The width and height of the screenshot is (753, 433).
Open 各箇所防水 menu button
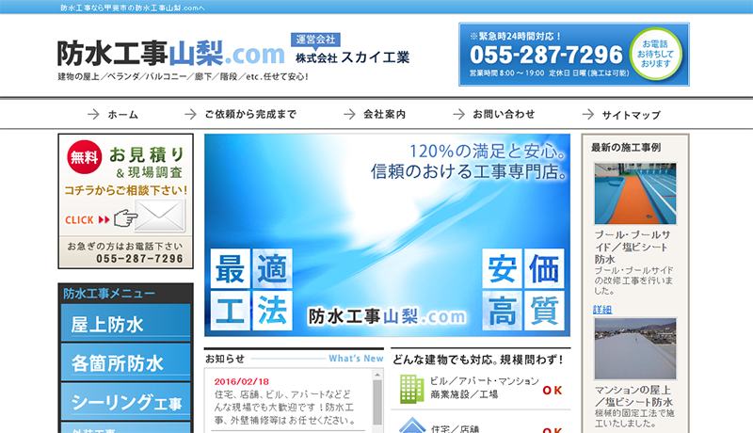tap(125, 362)
